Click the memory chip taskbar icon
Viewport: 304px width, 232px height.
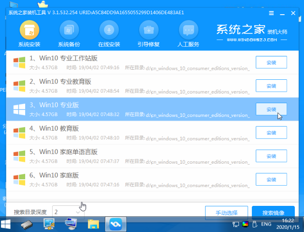(x=27, y=224)
